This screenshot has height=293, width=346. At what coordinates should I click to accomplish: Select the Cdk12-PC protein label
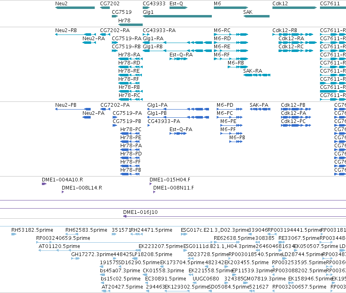[293, 121]
